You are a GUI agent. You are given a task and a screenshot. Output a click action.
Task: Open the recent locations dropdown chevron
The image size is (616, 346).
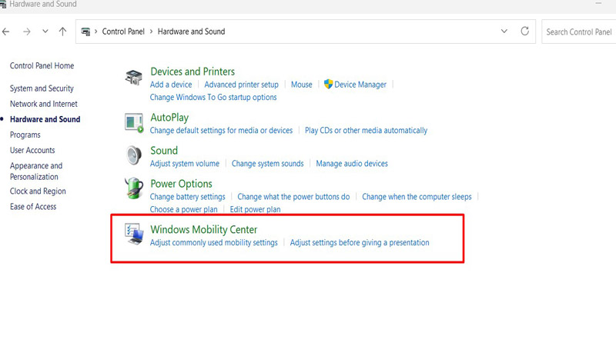point(45,32)
